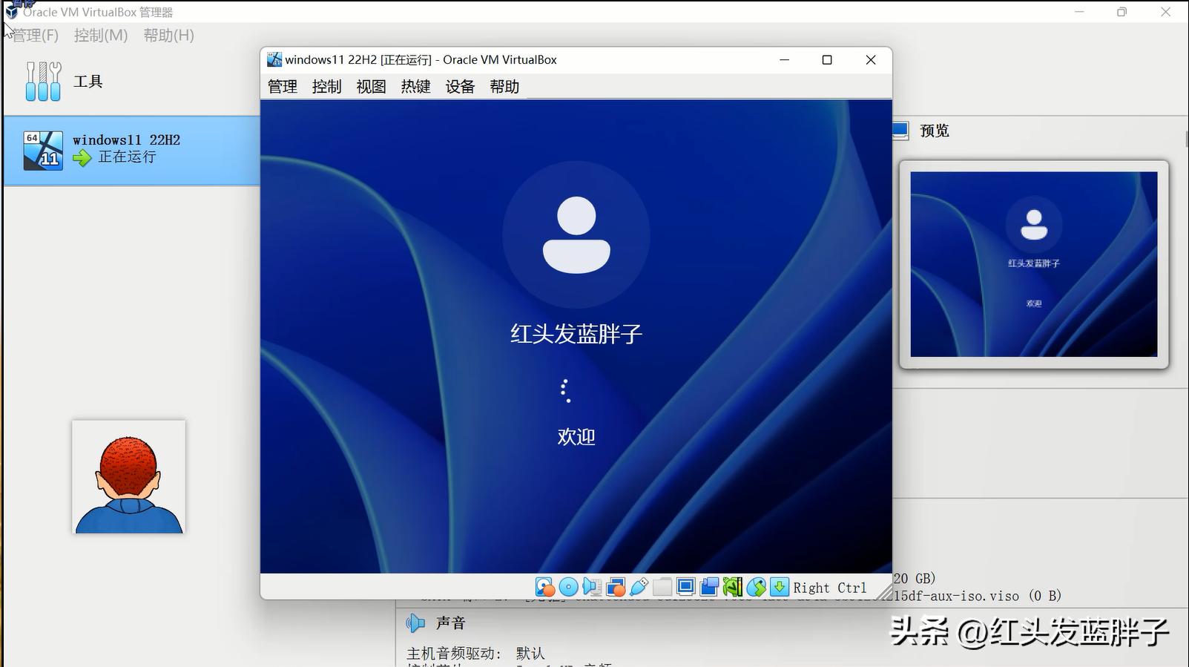Click the 声音 section heading
Viewport: 1189px width, 667px height.
point(451,623)
